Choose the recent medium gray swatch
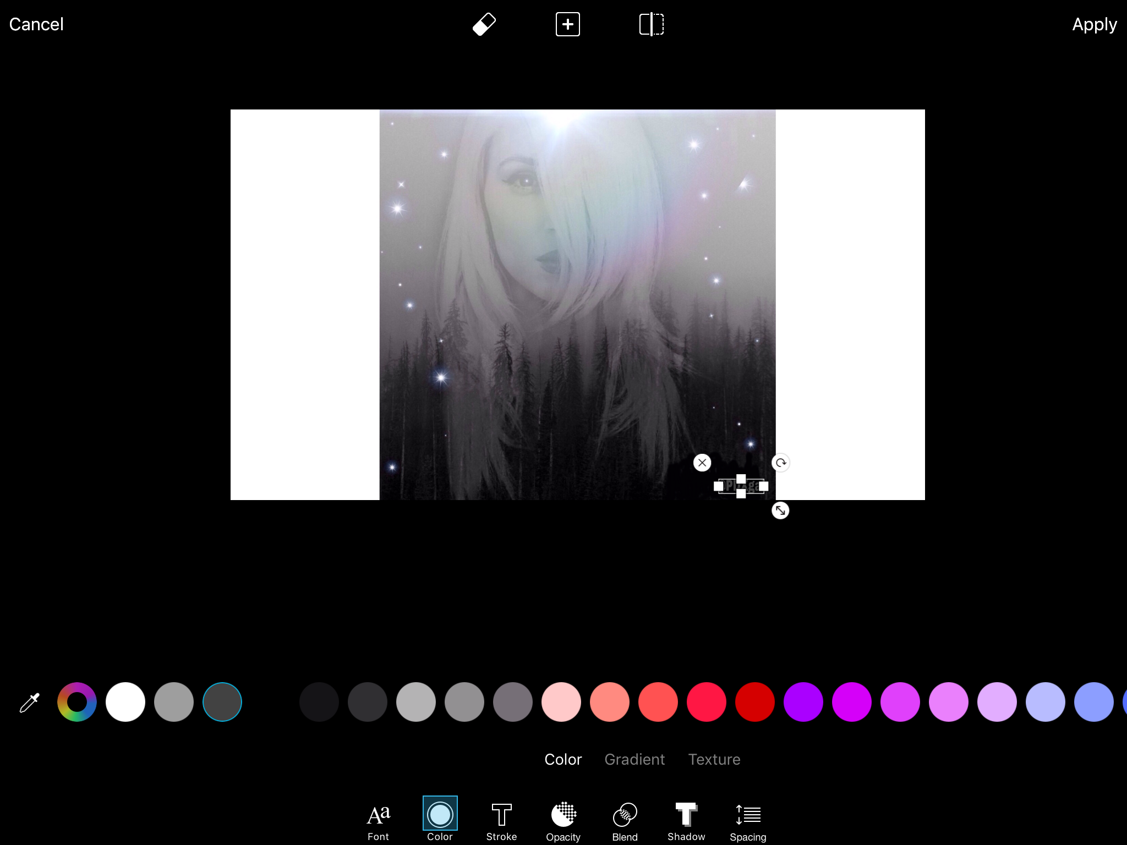 coord(174,702)
